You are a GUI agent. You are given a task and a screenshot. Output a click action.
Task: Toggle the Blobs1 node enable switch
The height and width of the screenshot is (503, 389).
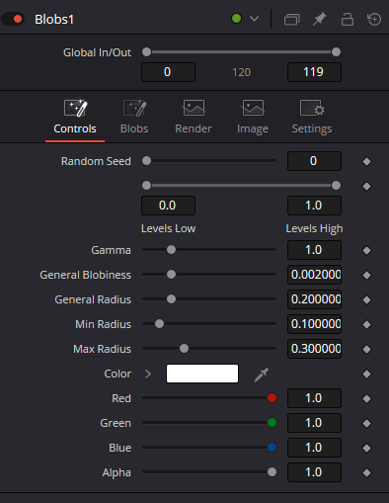pyautogui.click(x=13, y=19)
